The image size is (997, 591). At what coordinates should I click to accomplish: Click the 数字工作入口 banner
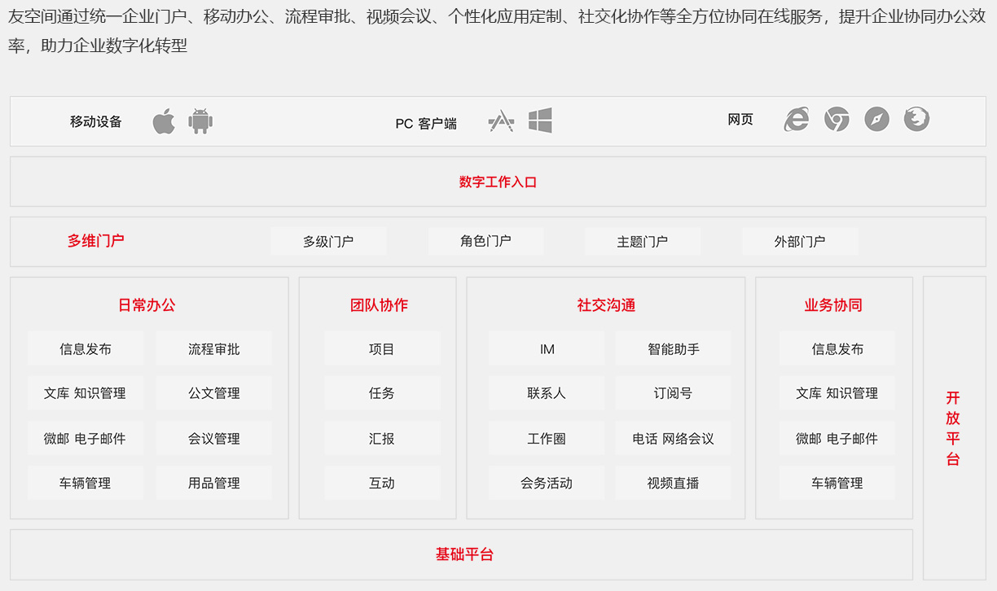point(498,182)
